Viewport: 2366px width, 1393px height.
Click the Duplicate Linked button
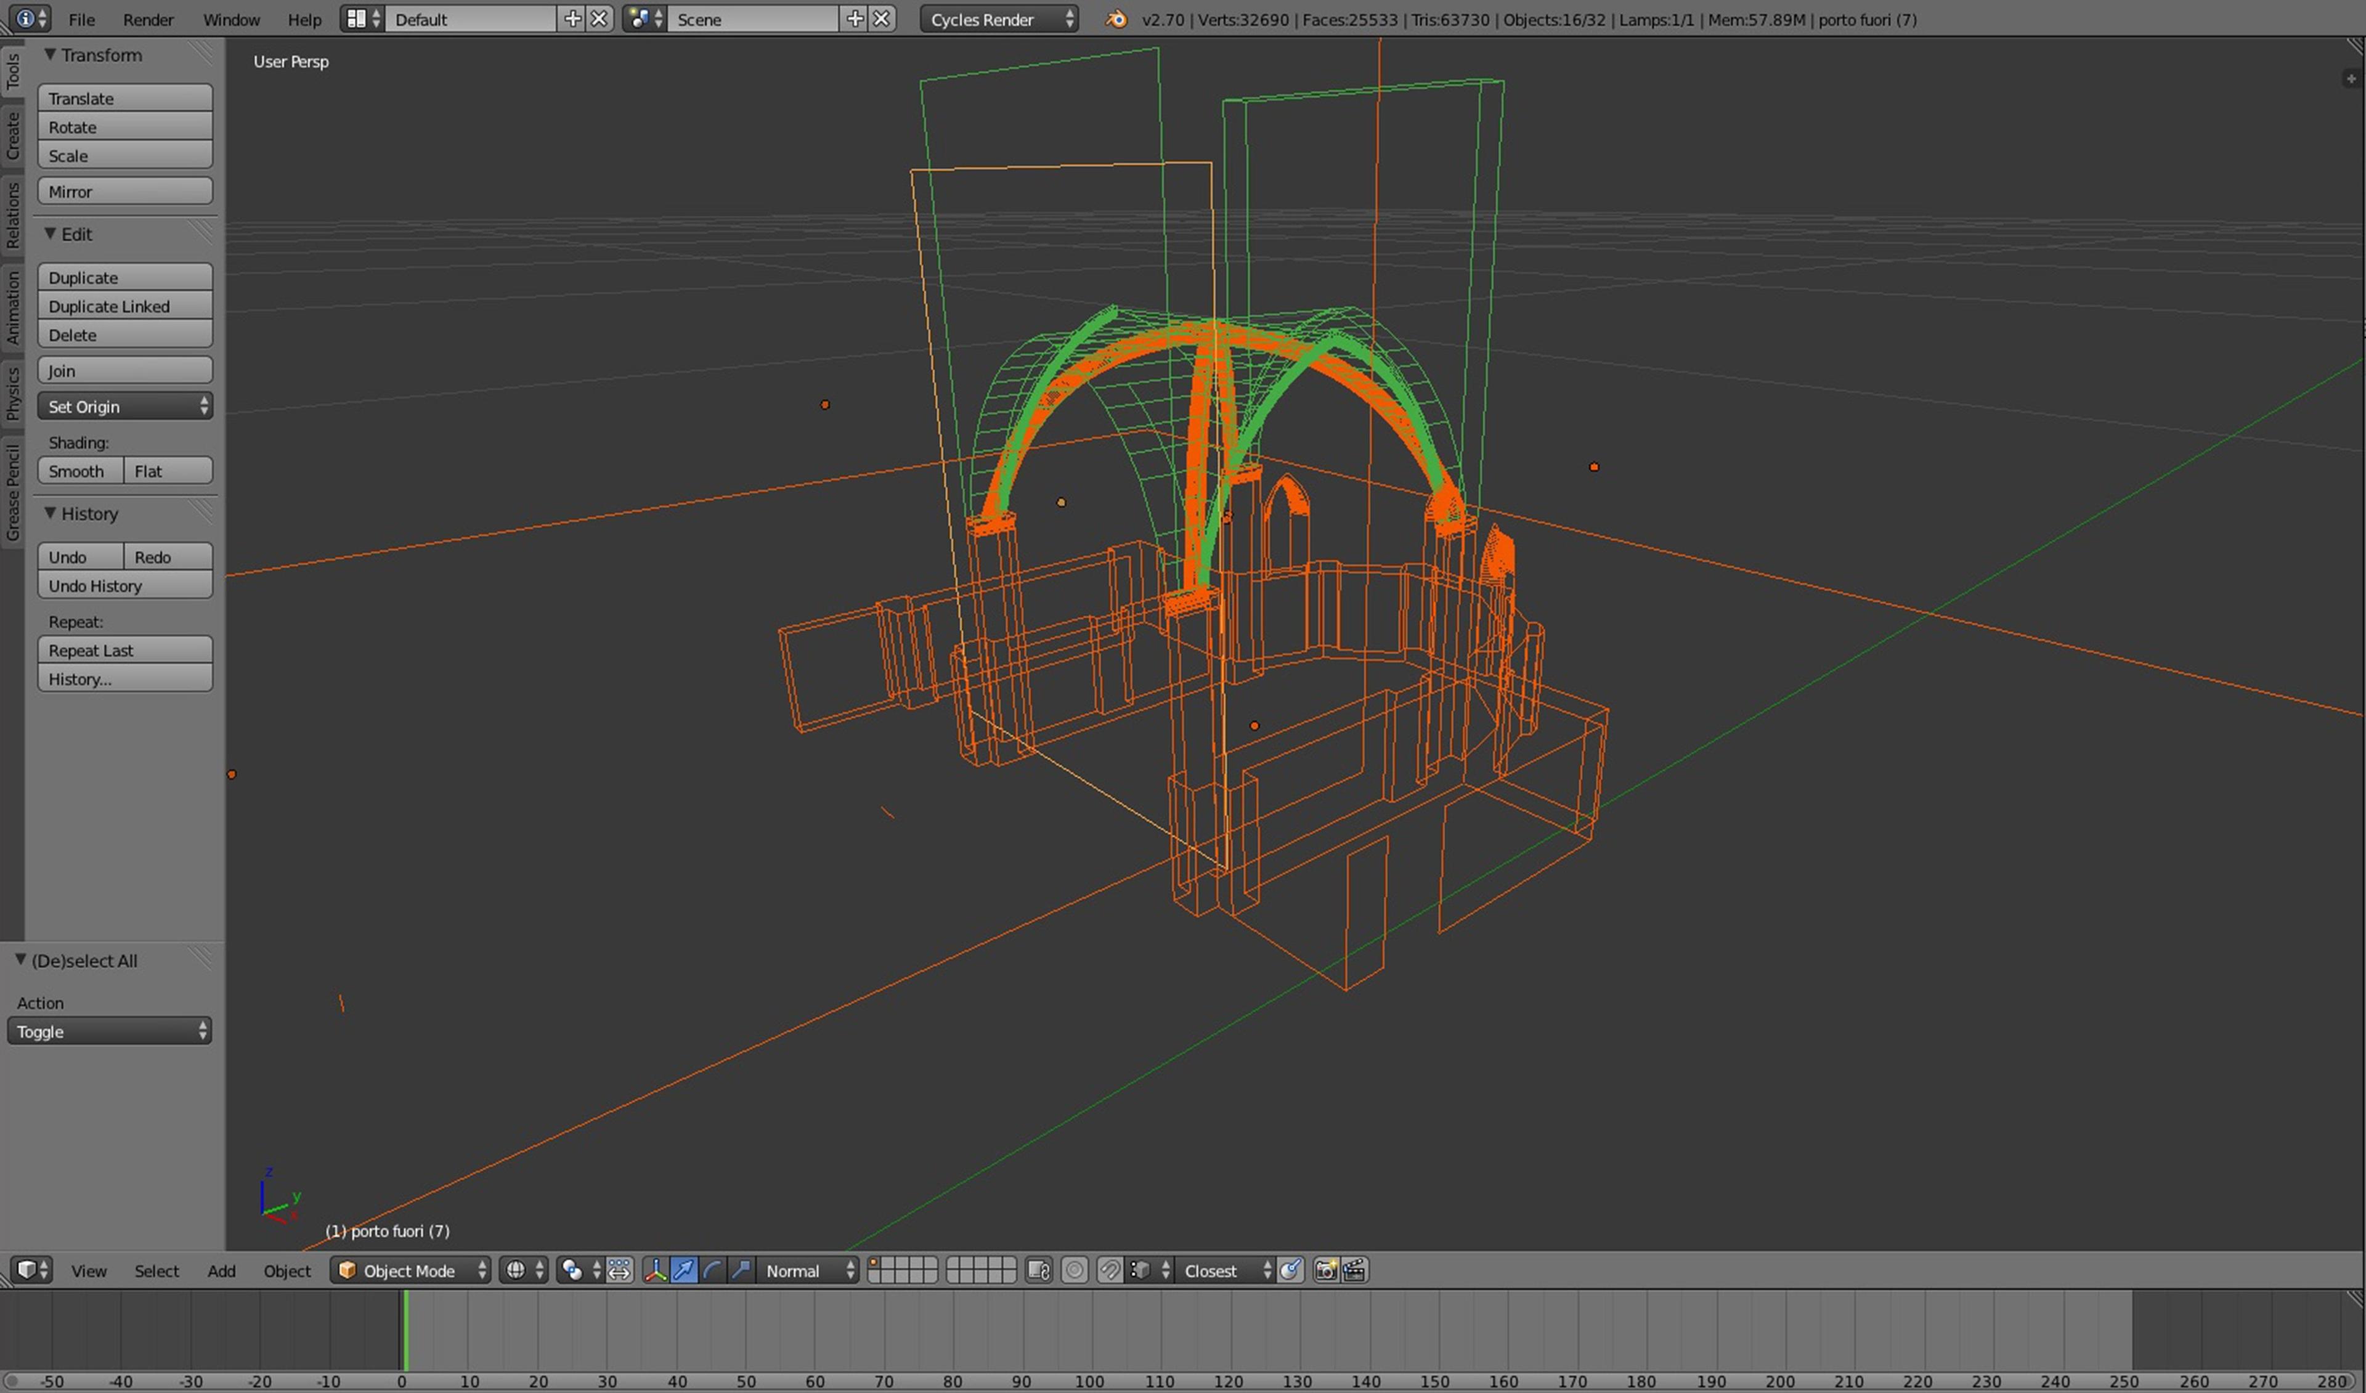point(125,306)
